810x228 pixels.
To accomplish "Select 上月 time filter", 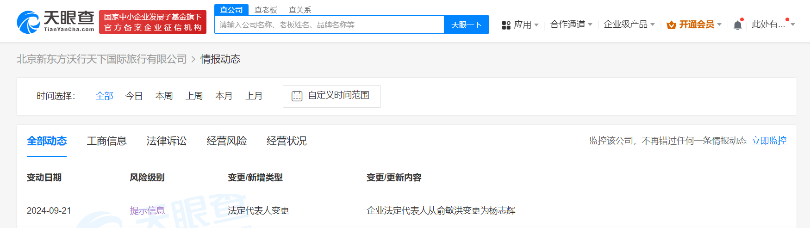I will pos(254,96).
